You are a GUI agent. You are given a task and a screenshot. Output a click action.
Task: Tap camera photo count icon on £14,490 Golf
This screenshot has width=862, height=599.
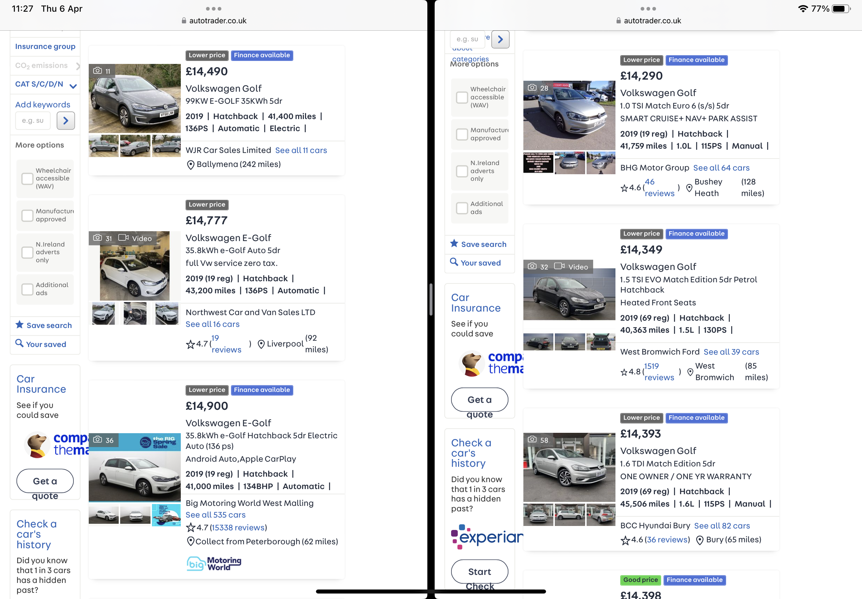click(98, 70)
